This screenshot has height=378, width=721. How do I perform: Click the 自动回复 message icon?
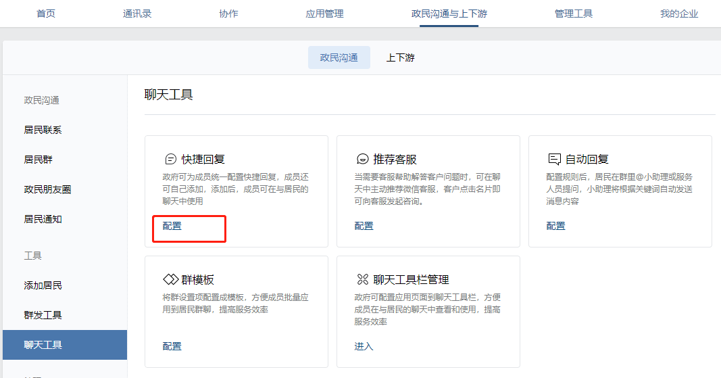[x=555, y=160]
